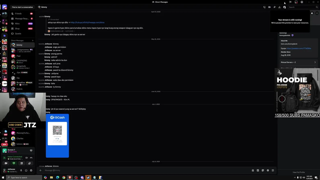Viewport: 320px width, 180px height.
Task: Open GIF picker
Action: [258, 170]
